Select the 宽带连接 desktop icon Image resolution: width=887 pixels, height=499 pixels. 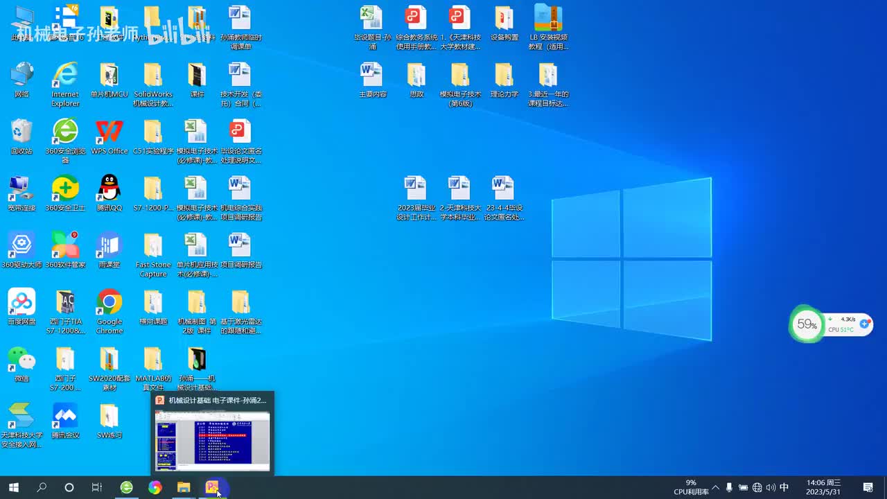21,194
